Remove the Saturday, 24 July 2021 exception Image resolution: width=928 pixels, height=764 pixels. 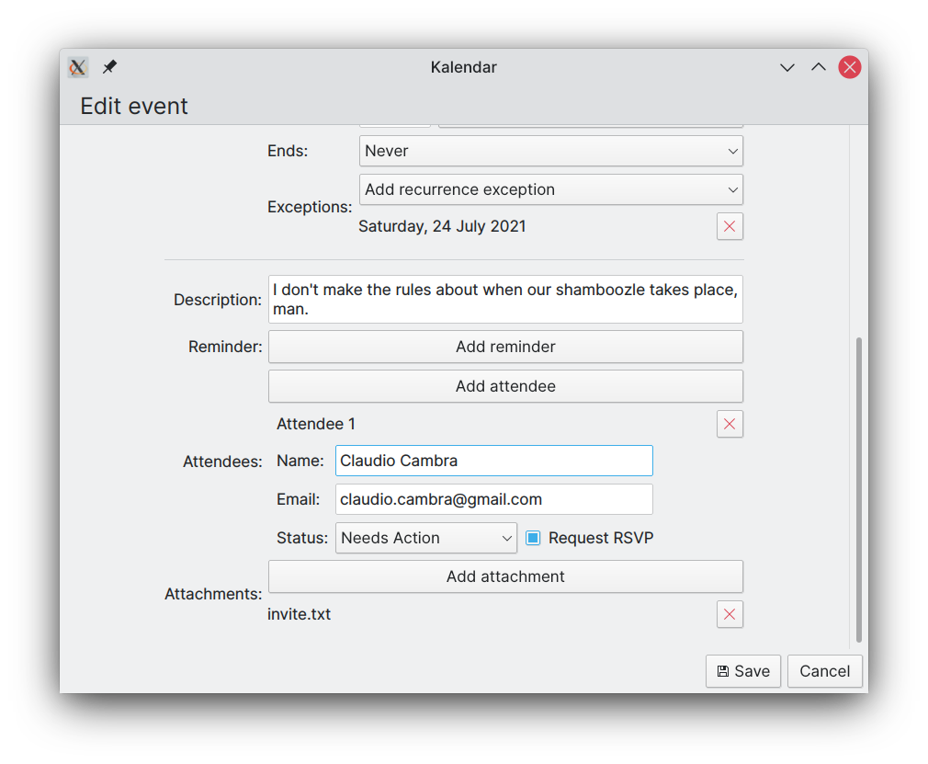tap(730, 226)
